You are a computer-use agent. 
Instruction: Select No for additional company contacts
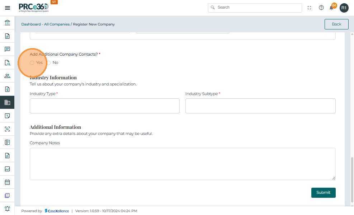tap(49, 63)
